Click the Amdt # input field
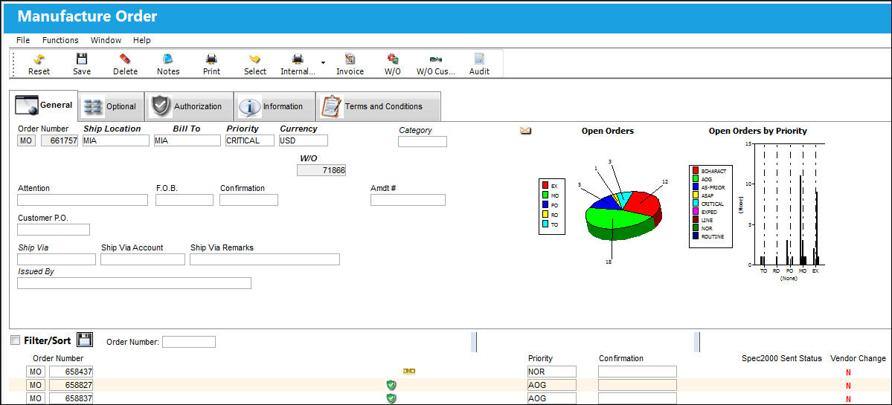The height and width of the screenshot is (405, 892). [x=408, y=200]
